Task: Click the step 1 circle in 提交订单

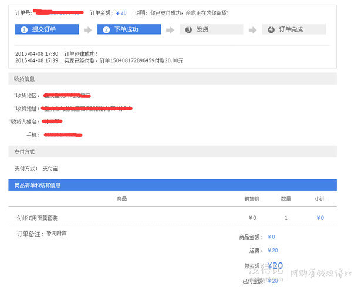Action: pyautogui.click(x=24, y=30)
